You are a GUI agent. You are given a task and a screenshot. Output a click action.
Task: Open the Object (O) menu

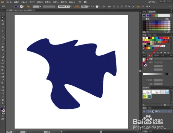(24, 2)
